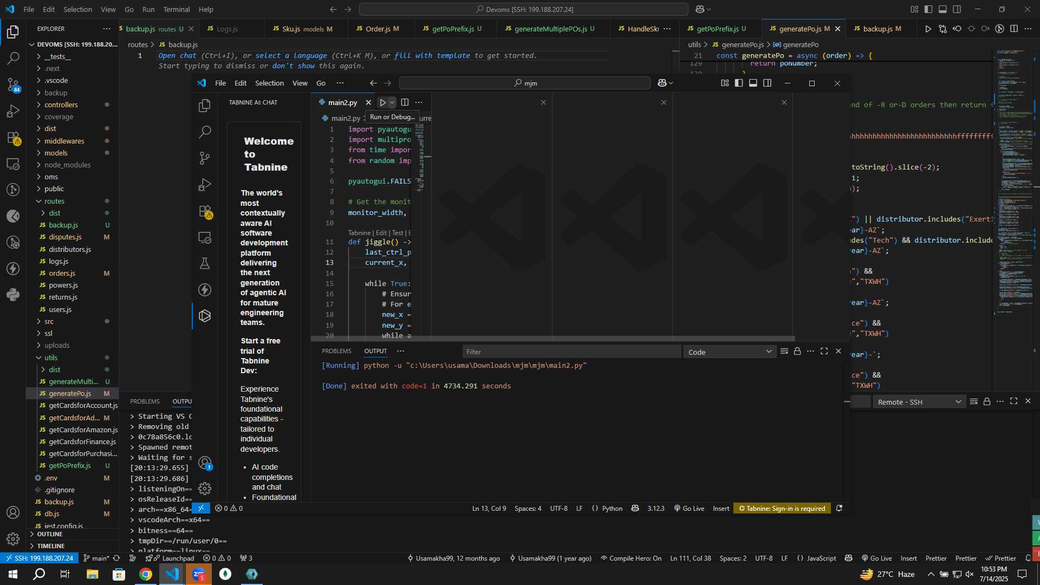Toggle Go Live in Devoms status bar
Image resolution: width=1040 pixels, height=585 pixels.
tap(876, 558)
